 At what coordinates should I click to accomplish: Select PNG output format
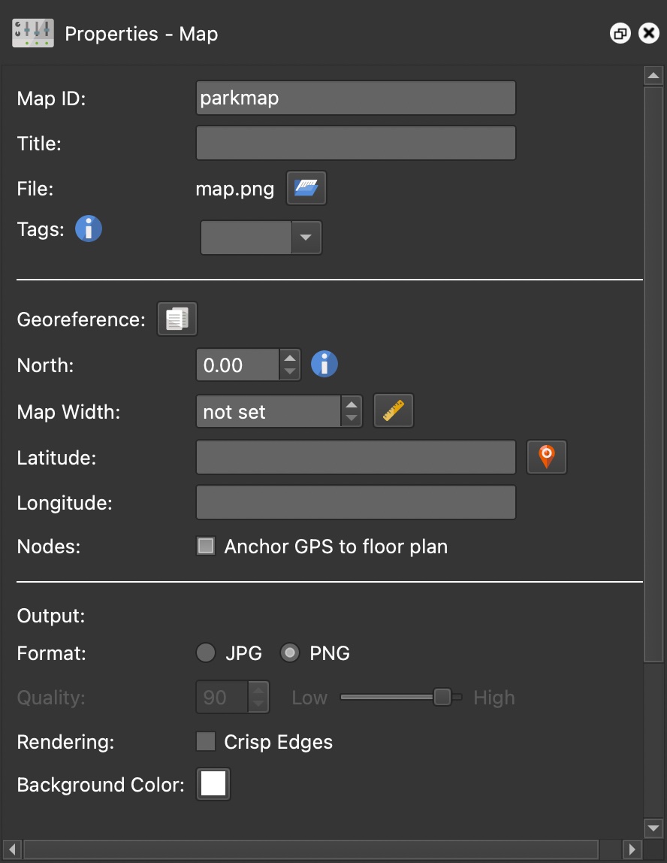click(x=290, y=653)
